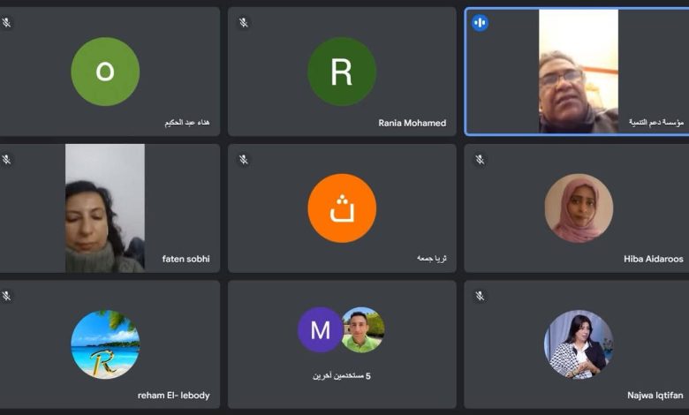Select the green R avatar of Rania Mohamed

click(x=342, y=72)
